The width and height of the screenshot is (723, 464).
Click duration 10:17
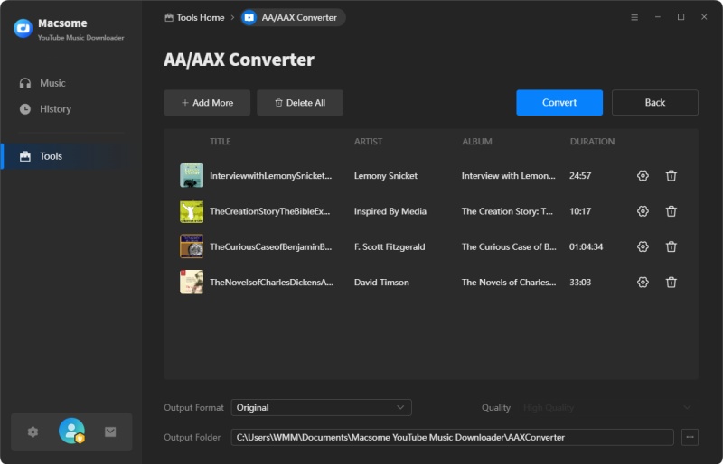click(580, 211)
